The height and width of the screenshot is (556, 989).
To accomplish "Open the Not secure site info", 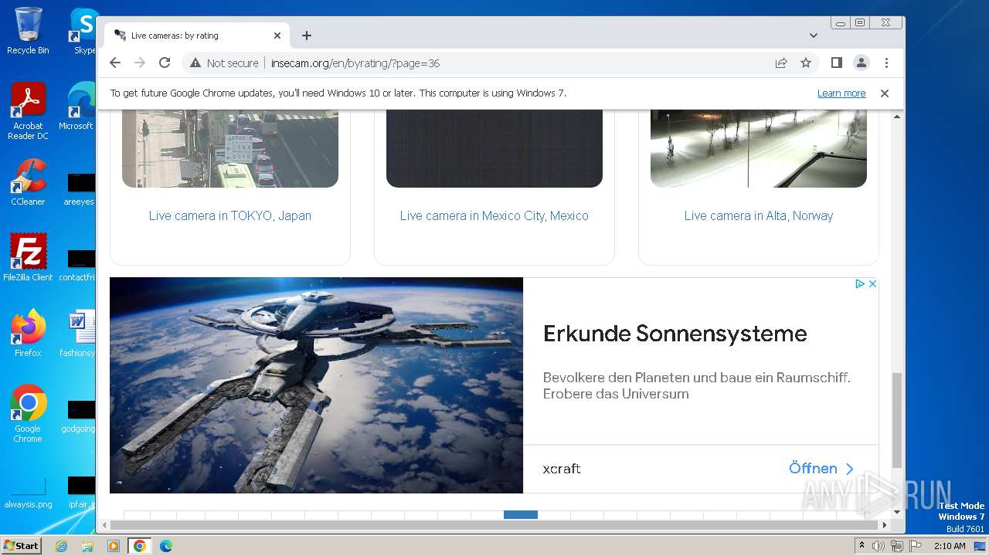I will click(x=224, y=63).
